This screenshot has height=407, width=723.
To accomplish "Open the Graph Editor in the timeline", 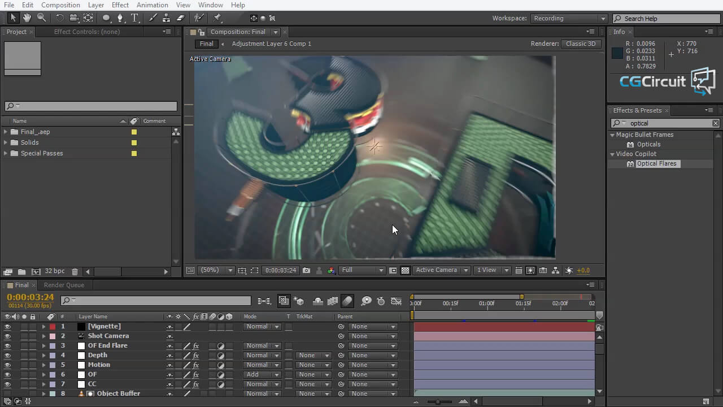I will click(x=395, y=301).
